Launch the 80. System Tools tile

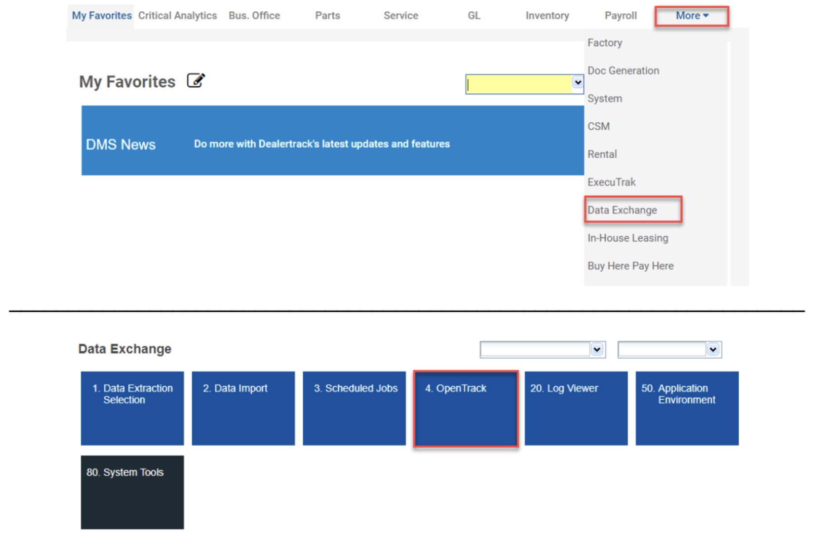tap(132, 492)
